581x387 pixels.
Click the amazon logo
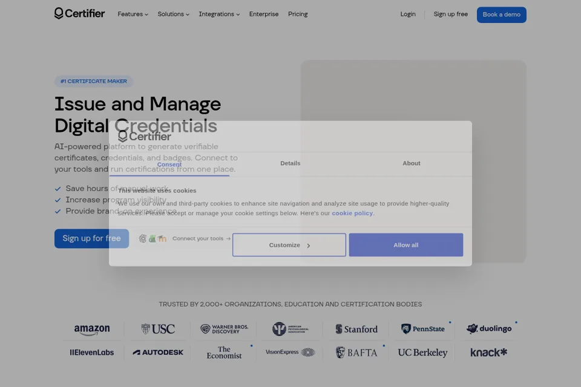click(92, 329)
